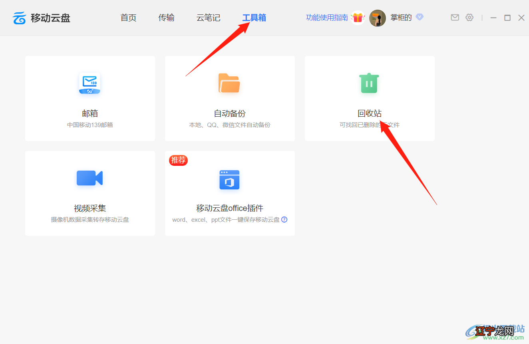The width and height of the screenshot is (529, 344).
Task: Open the settings gear icon
Action: pos(469,18)
